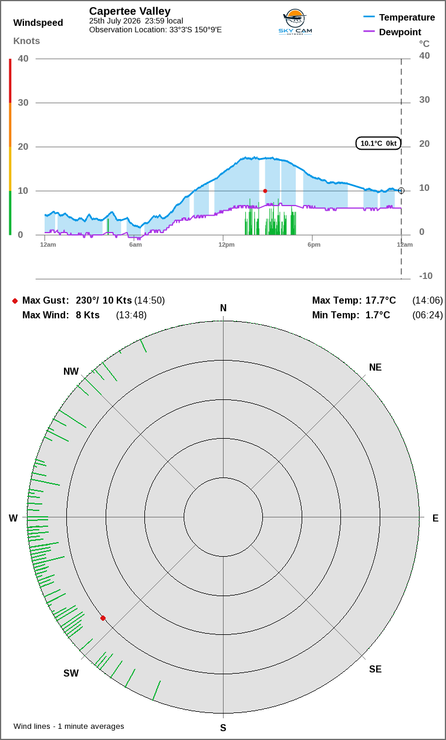Click the Sky Cam Network logo
446x740 pixels.
click(295, 22)
